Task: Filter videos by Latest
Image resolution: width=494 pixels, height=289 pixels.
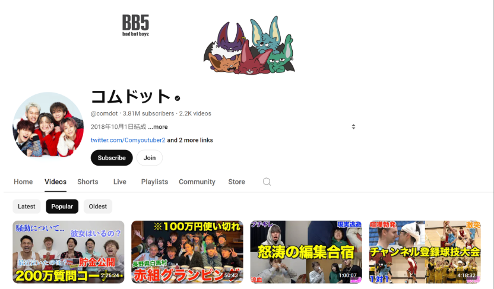Action: coord(27,207)
